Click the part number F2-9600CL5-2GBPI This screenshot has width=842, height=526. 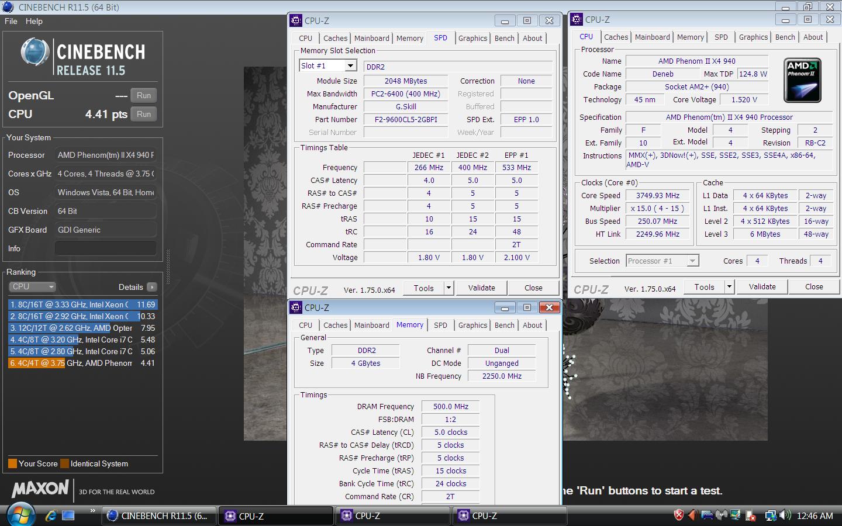tap(406, 119)
